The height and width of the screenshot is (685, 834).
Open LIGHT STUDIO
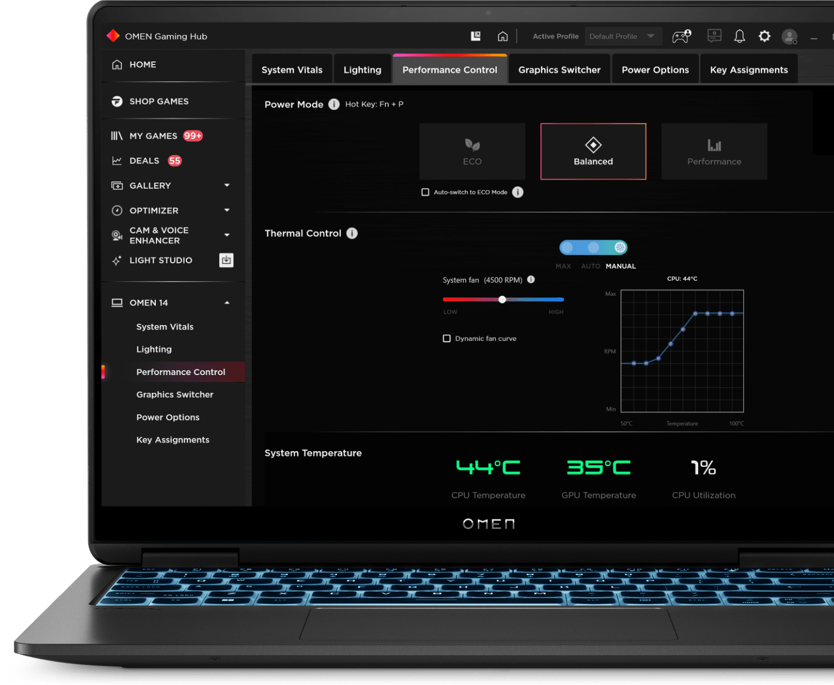click(161, 261)
